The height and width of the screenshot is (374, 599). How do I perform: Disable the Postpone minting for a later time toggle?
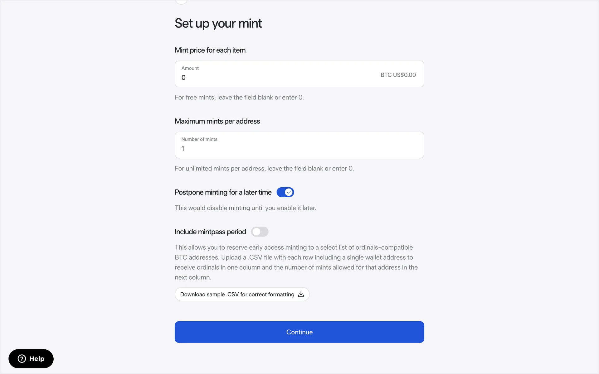point(285,192)
